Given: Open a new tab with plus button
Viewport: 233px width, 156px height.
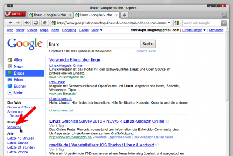Looking at the screenshot, I should 125,15.
